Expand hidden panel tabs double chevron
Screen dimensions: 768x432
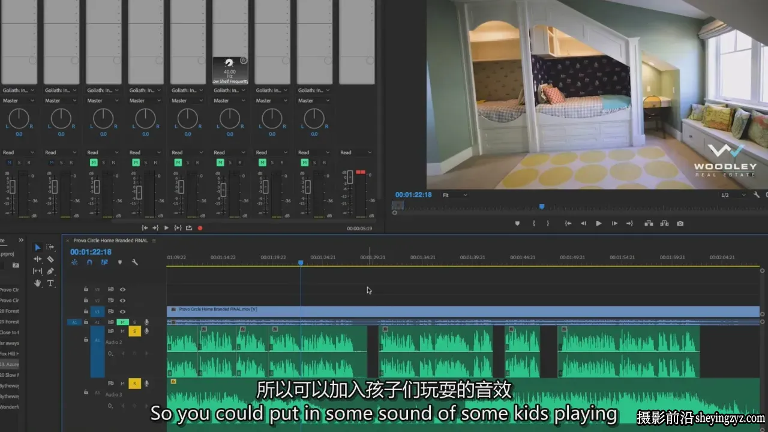[x=21, y=240]
